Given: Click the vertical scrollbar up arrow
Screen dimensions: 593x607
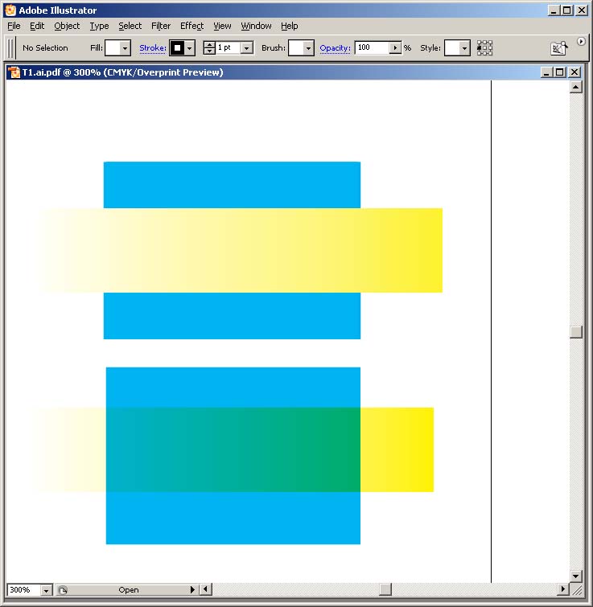Looking at the screenshot, I should pyautogui.click(x=576, y=87).
